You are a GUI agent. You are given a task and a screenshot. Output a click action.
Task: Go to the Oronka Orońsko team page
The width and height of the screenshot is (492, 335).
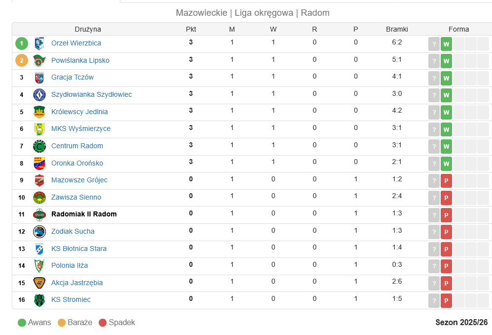pyautogui.click(x=77, y=163)
